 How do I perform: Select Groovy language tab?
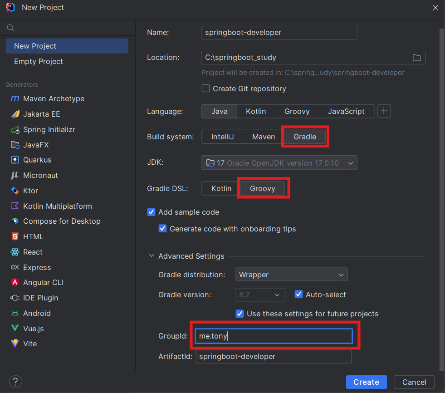coord(297,111)
